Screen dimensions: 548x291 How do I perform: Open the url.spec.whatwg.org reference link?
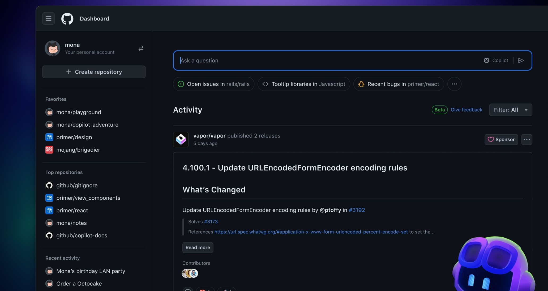311,232
